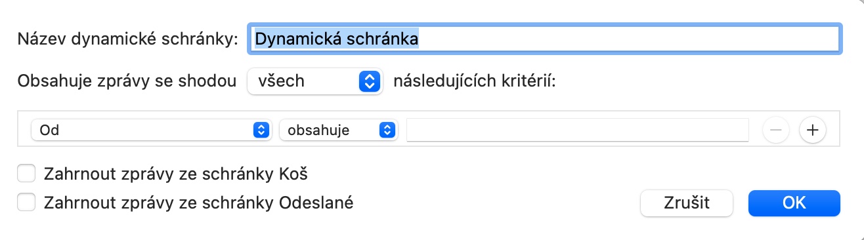Open the "obsahuje" condition dropdown
The width and height of the screenshot is (864, 240).
[339, 130]
